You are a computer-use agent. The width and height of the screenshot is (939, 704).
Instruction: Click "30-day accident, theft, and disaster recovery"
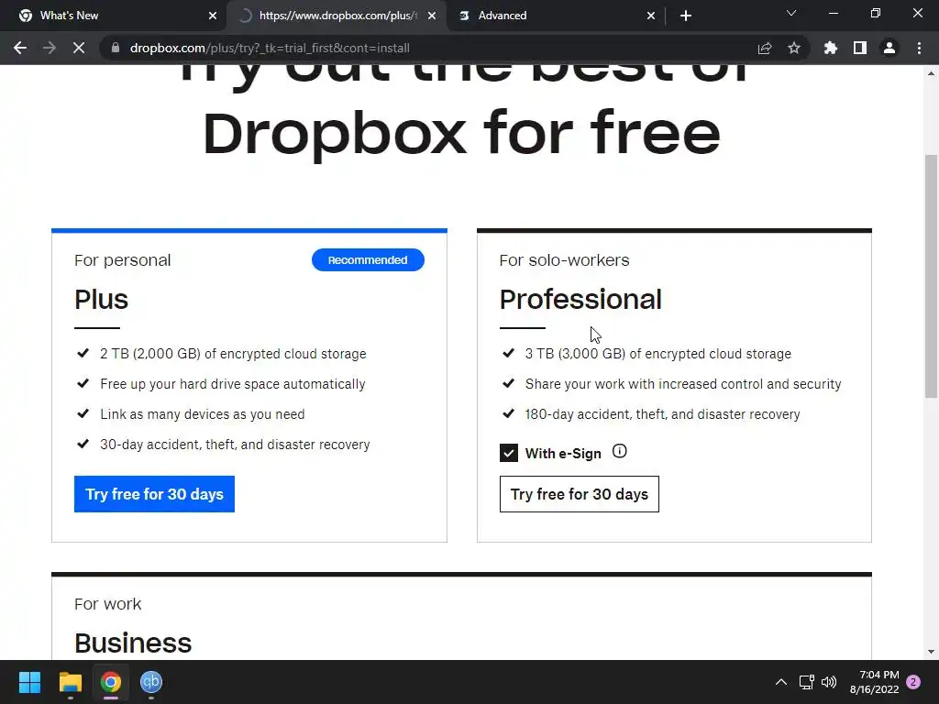click(235, 445)
